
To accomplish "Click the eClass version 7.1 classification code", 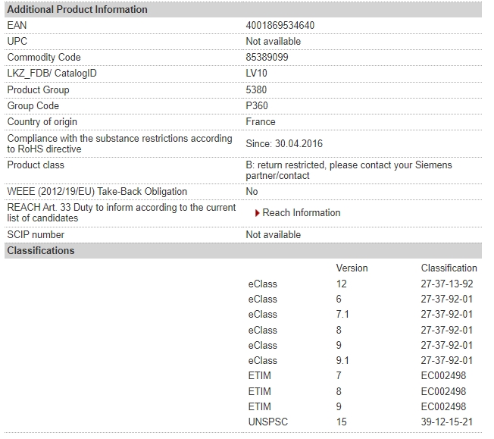I will 447,315.
